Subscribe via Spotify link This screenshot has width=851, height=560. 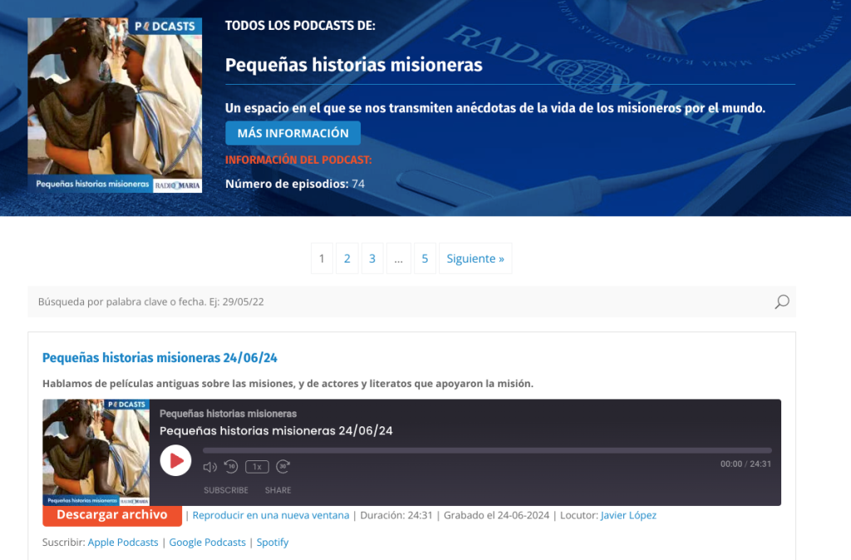point(273,542)
